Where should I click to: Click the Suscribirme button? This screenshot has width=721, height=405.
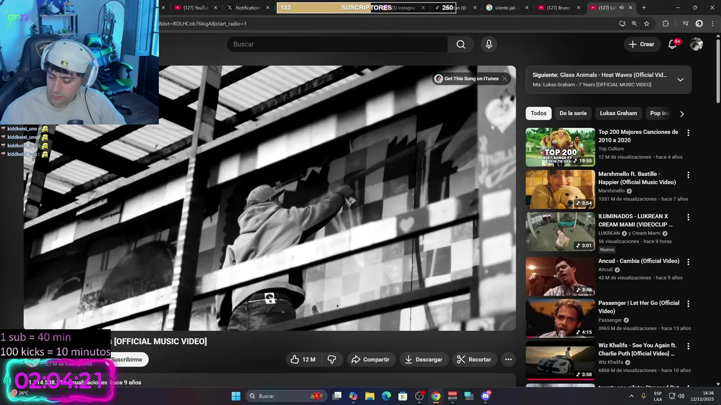click(x=127, y=359)
